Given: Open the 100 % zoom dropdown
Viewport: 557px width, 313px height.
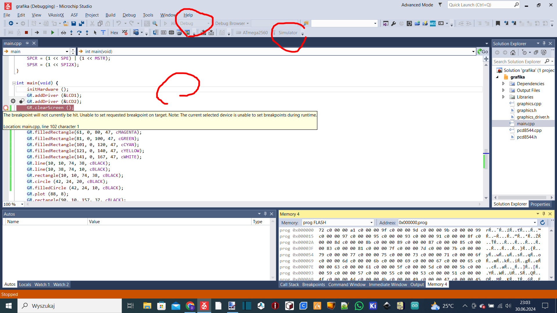Looking at the screenshot, I should pos(22,204).
